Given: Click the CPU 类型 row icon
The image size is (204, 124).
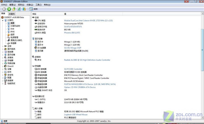Looking at the screenshot, I should 36,20.
